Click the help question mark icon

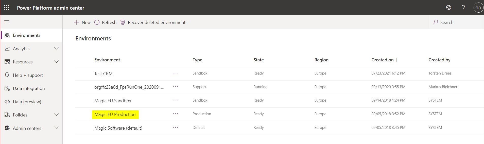point(463,8)
